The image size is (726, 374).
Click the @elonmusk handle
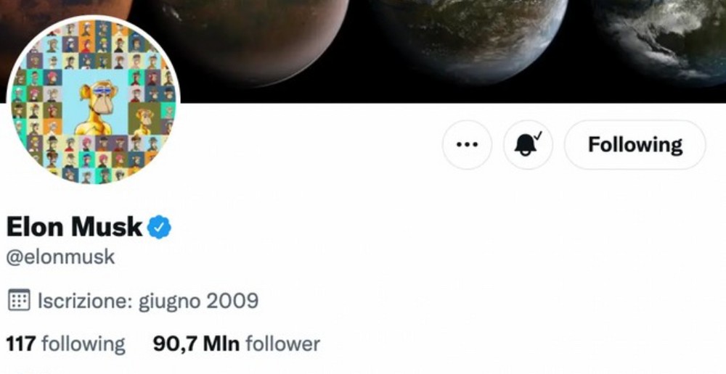[x=60, y=257]
